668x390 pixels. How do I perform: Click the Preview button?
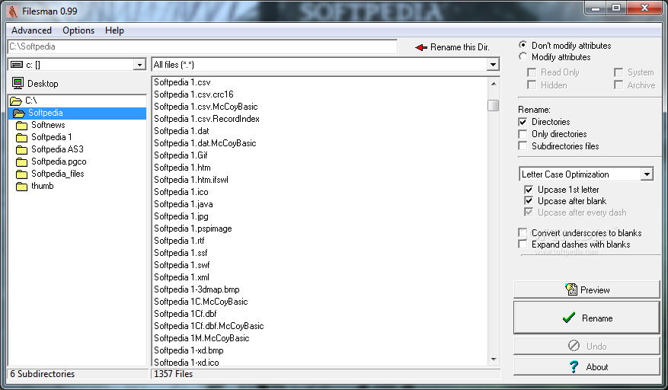pos(586,290)
